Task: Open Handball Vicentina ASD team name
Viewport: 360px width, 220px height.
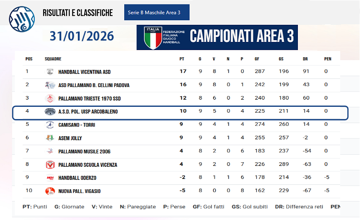Action: 85,72
